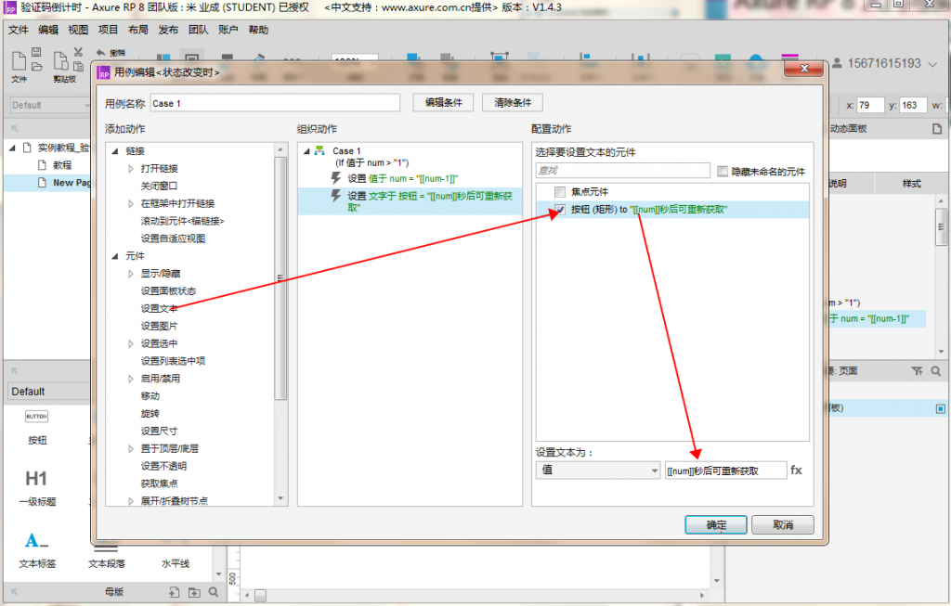Open the 设置文本为 值 dropdown

(597, 471)
